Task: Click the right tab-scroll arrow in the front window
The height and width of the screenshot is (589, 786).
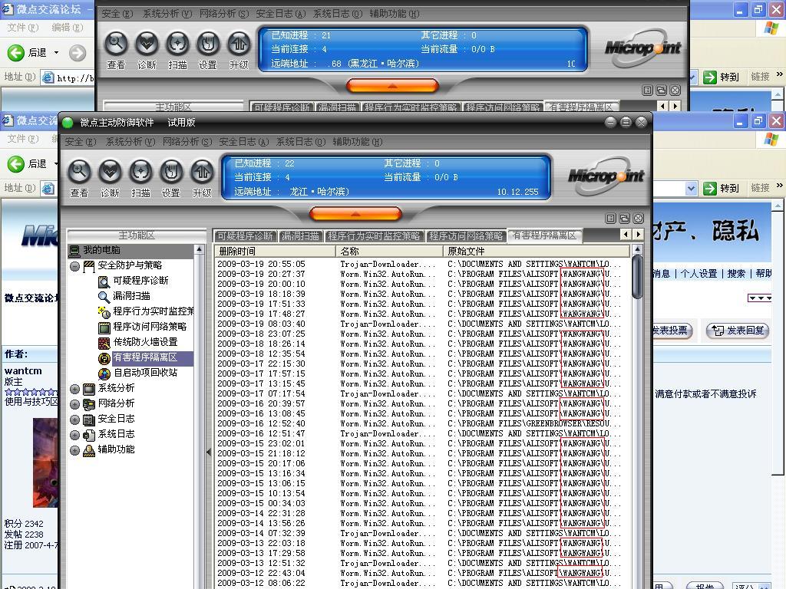Action: click(x=638, y=235)
